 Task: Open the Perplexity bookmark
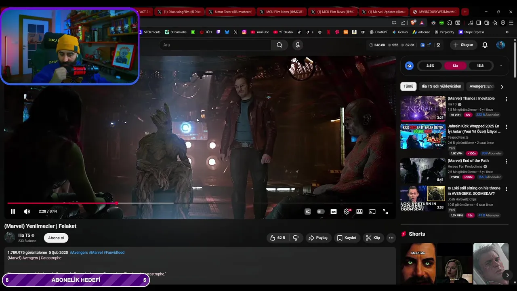(444, 32)
